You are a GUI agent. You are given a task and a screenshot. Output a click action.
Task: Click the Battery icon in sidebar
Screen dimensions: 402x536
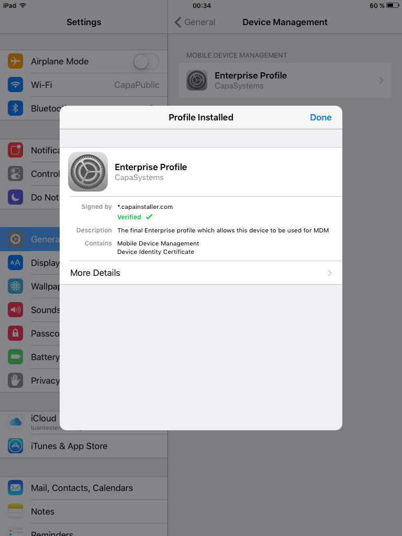pos(15,357)
